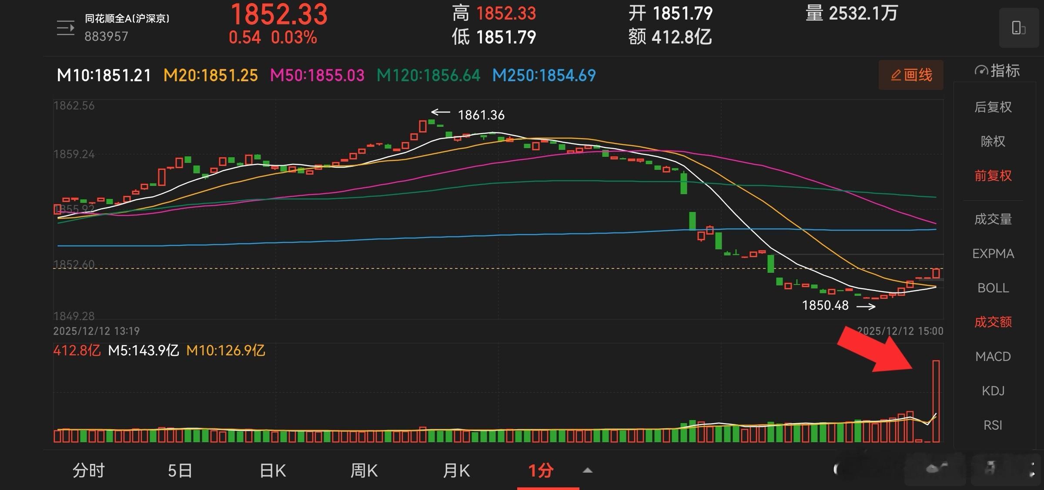Select the BOLL indicator
Viewport: 1044px width, 490px height.
click(993, 288)
